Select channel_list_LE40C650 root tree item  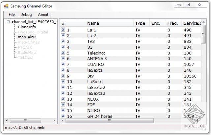(34, 22)
